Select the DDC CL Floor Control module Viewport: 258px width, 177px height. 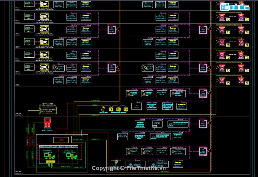(203, 124)
